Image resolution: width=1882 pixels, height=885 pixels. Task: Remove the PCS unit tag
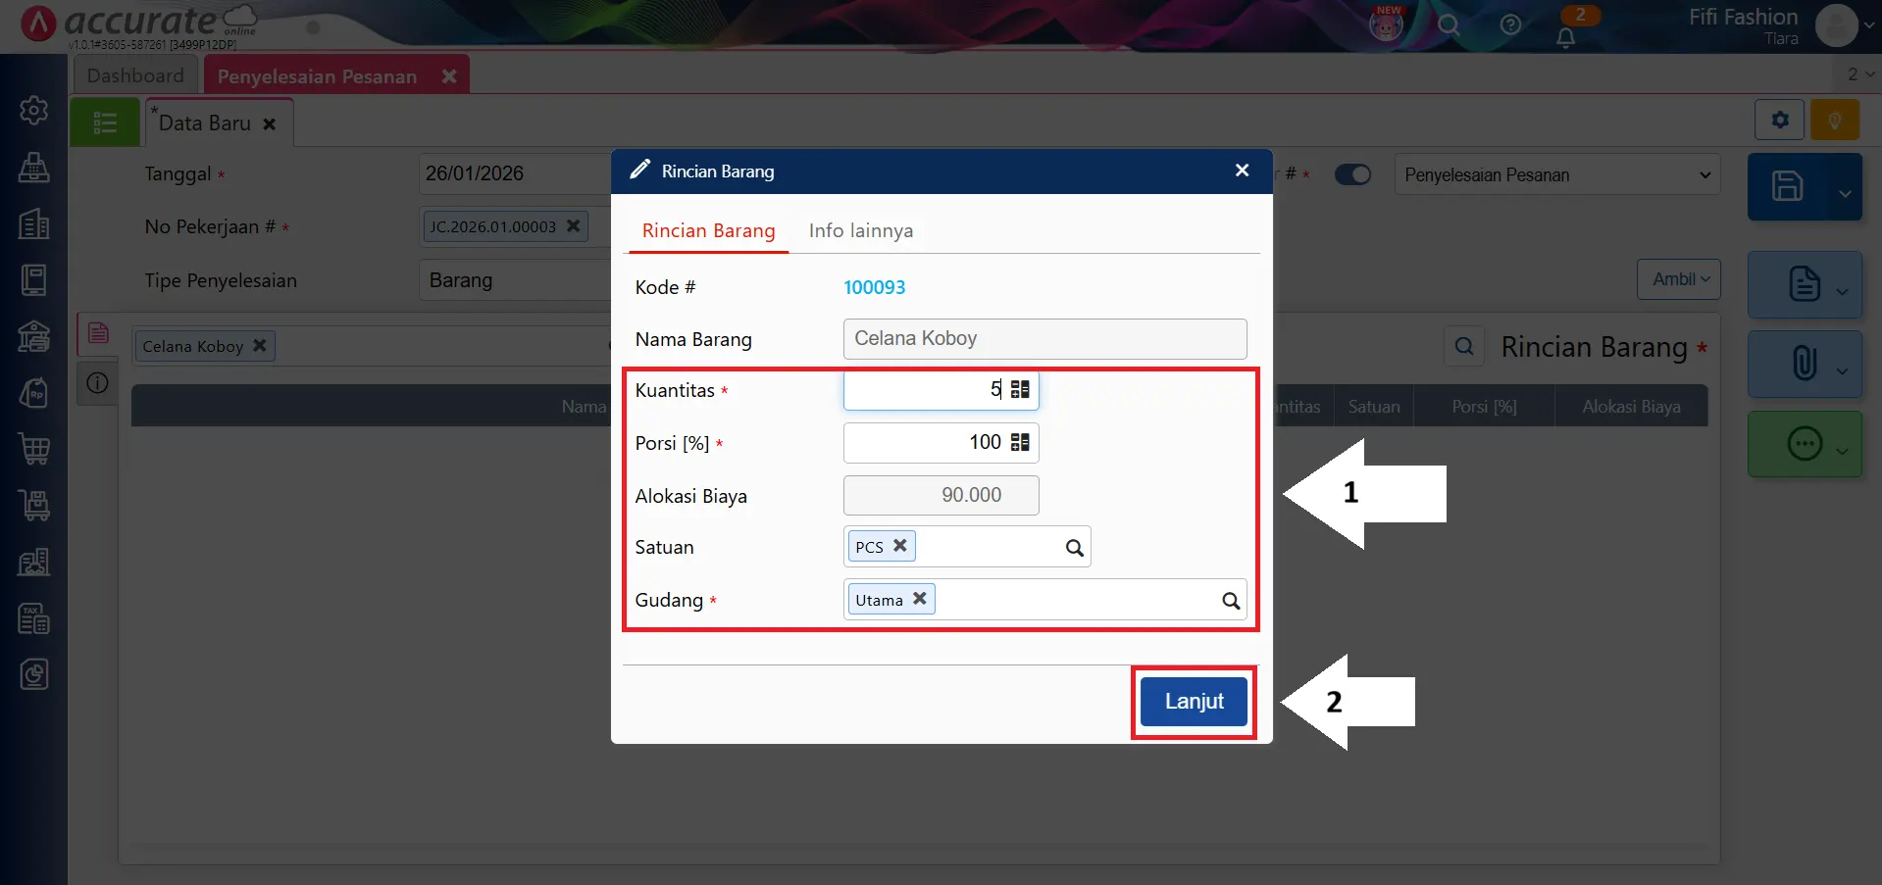899,546
